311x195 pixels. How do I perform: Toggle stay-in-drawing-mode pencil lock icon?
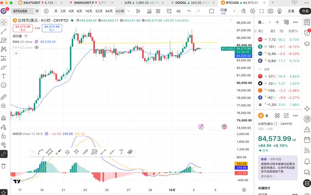pos(4,127)
